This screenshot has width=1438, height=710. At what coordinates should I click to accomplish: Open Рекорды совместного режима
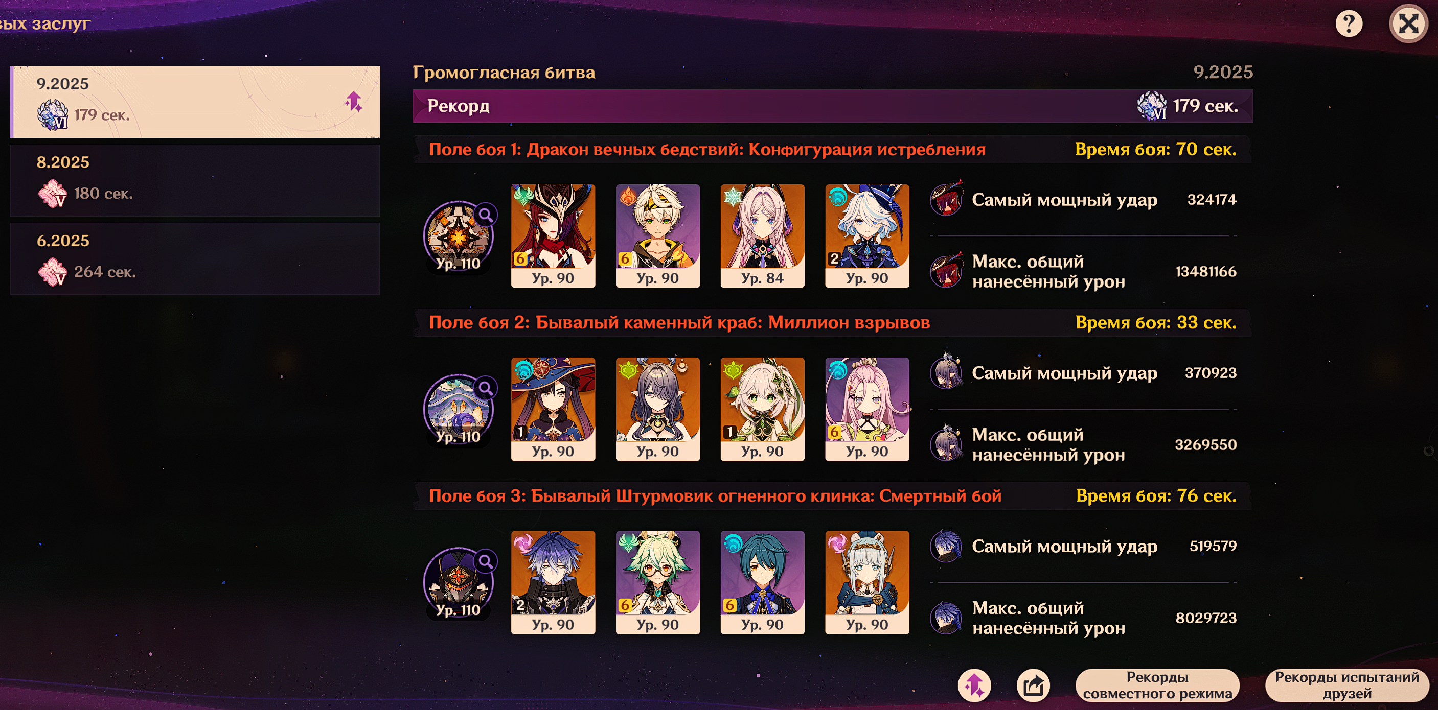[x=1157, y=685]
